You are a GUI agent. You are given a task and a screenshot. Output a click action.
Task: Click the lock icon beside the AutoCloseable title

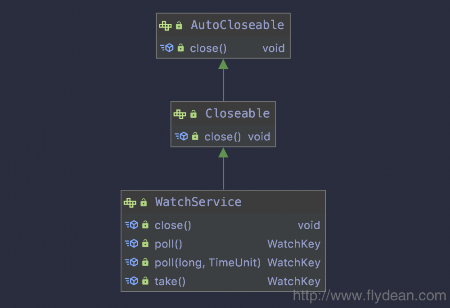coord(179,26)
